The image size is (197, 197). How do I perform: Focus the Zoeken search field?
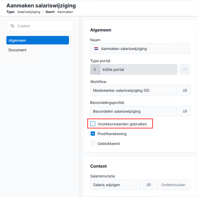tap(40, 26)
